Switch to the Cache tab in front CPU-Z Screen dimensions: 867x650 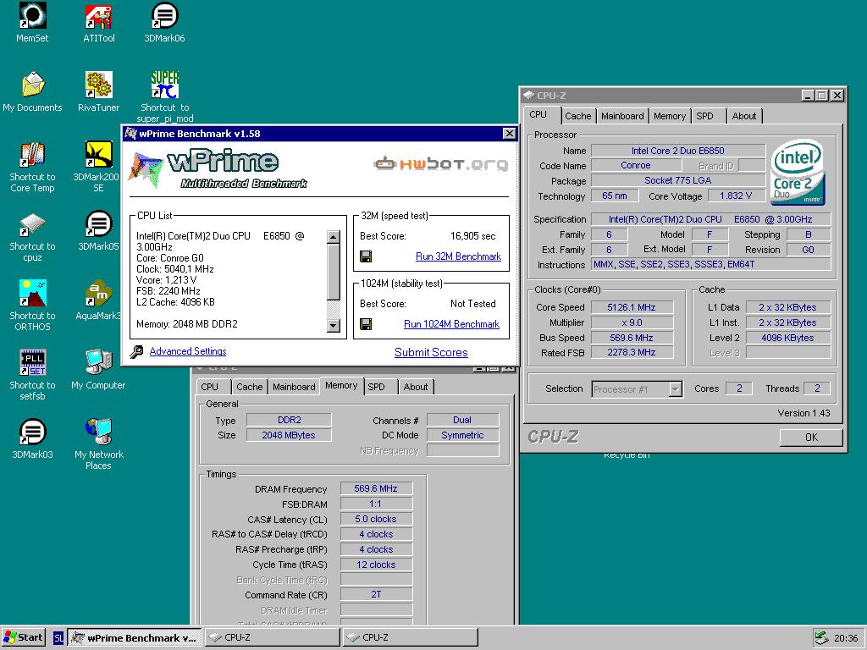coord(577,116)
